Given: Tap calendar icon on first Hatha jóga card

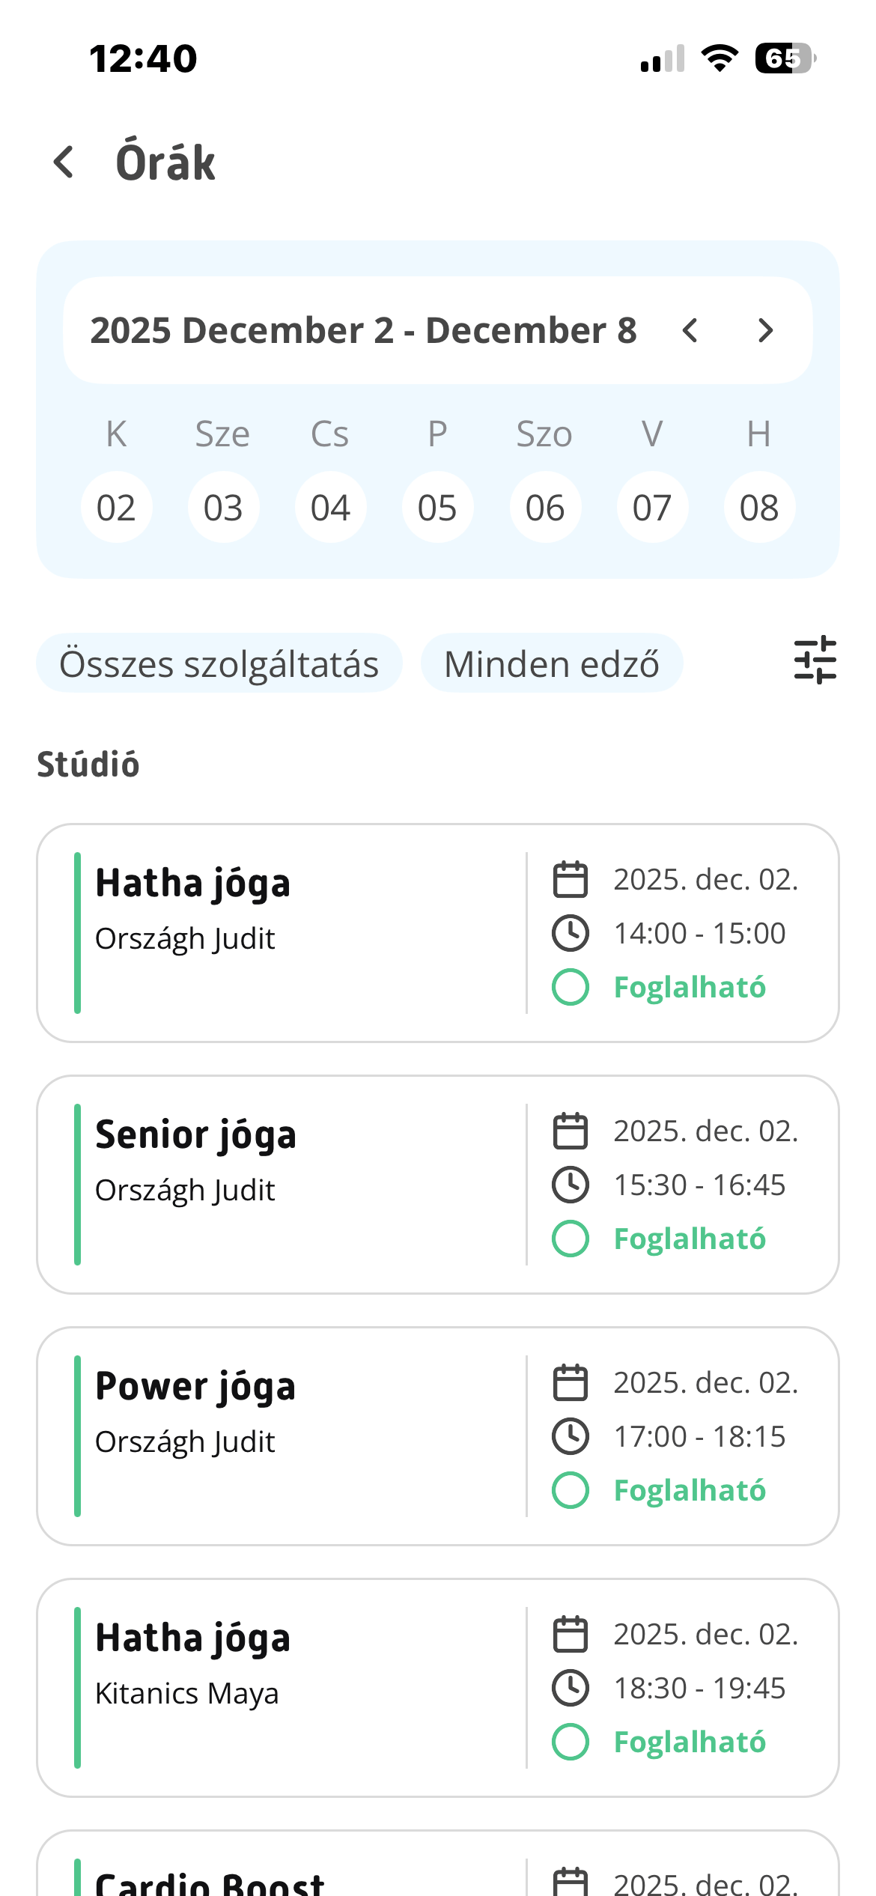Looking at the screenshot, I should [571, 879].
